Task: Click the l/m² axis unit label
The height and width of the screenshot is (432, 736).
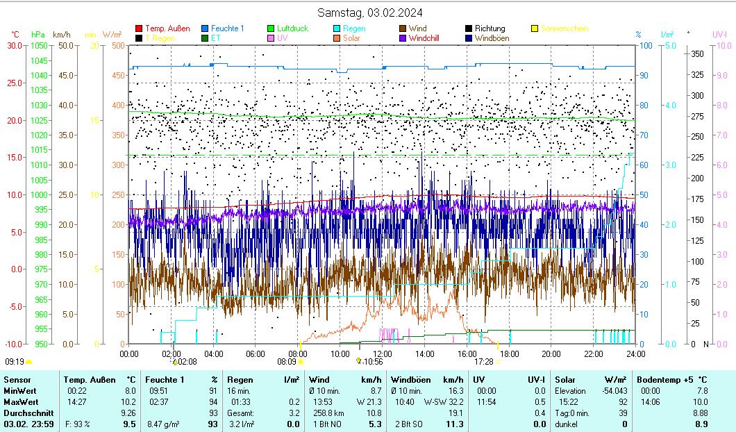Action: click(667, 35)
